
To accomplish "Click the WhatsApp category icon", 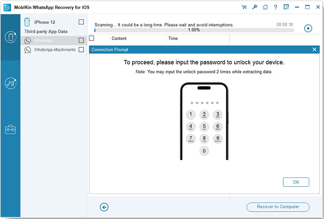I will 27,40.
